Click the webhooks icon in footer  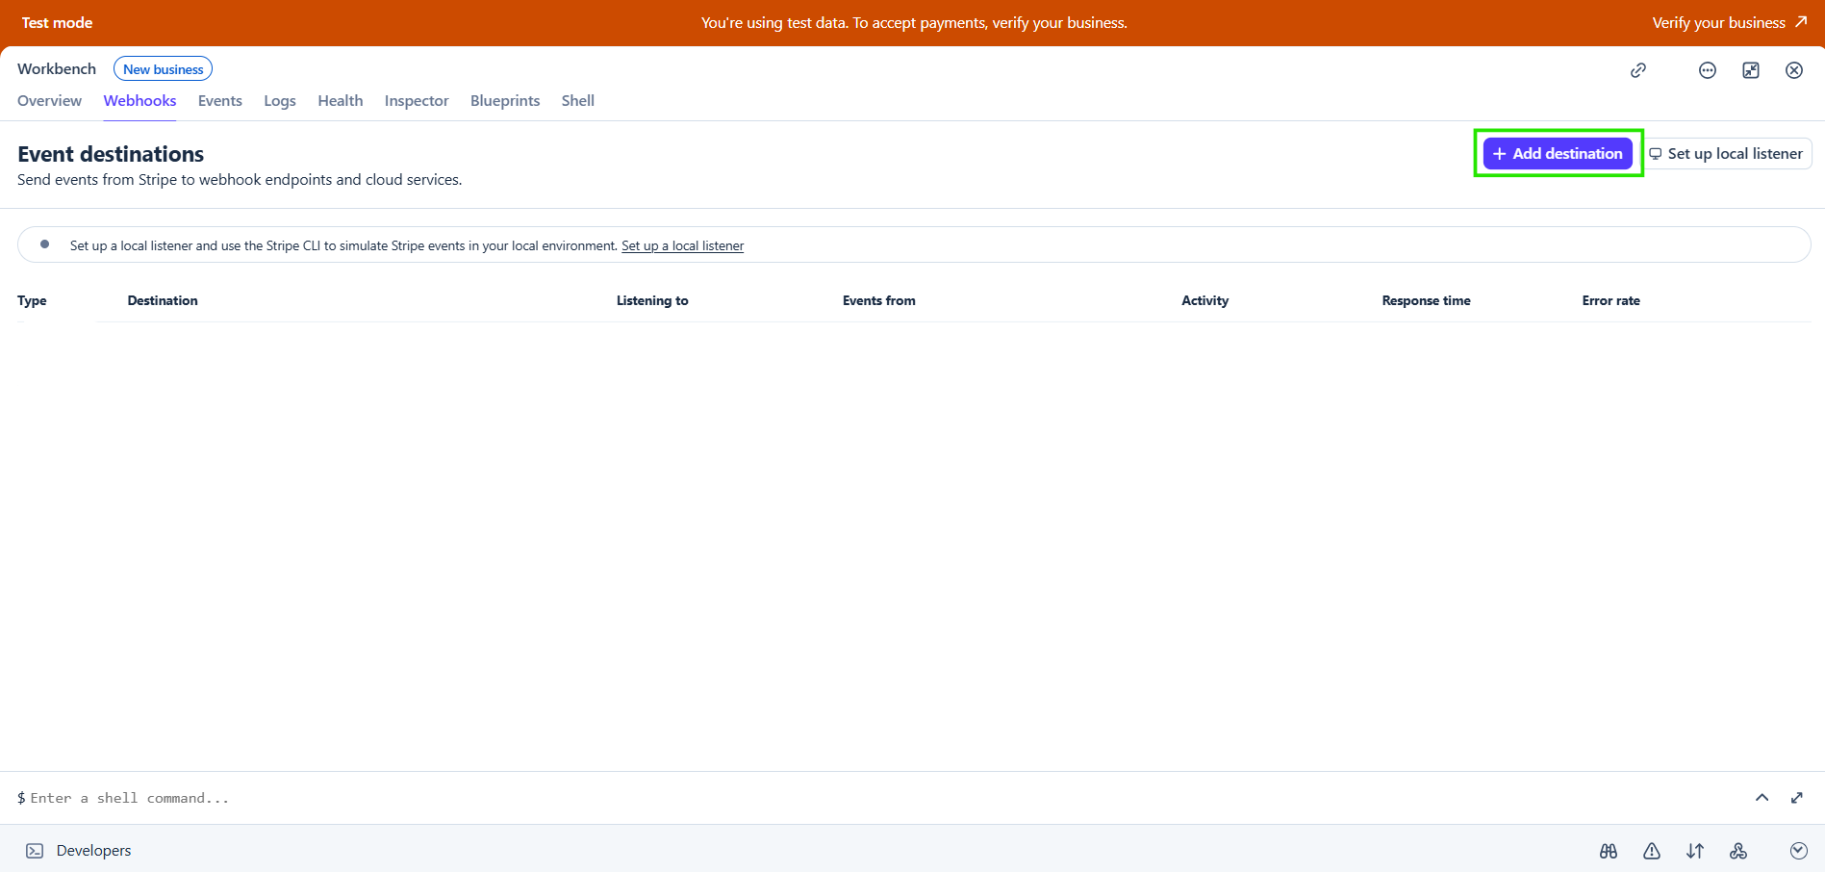click(x=1738, y=851)
